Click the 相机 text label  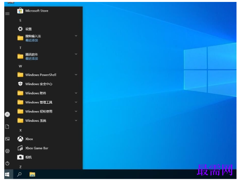tap(29, 157)
